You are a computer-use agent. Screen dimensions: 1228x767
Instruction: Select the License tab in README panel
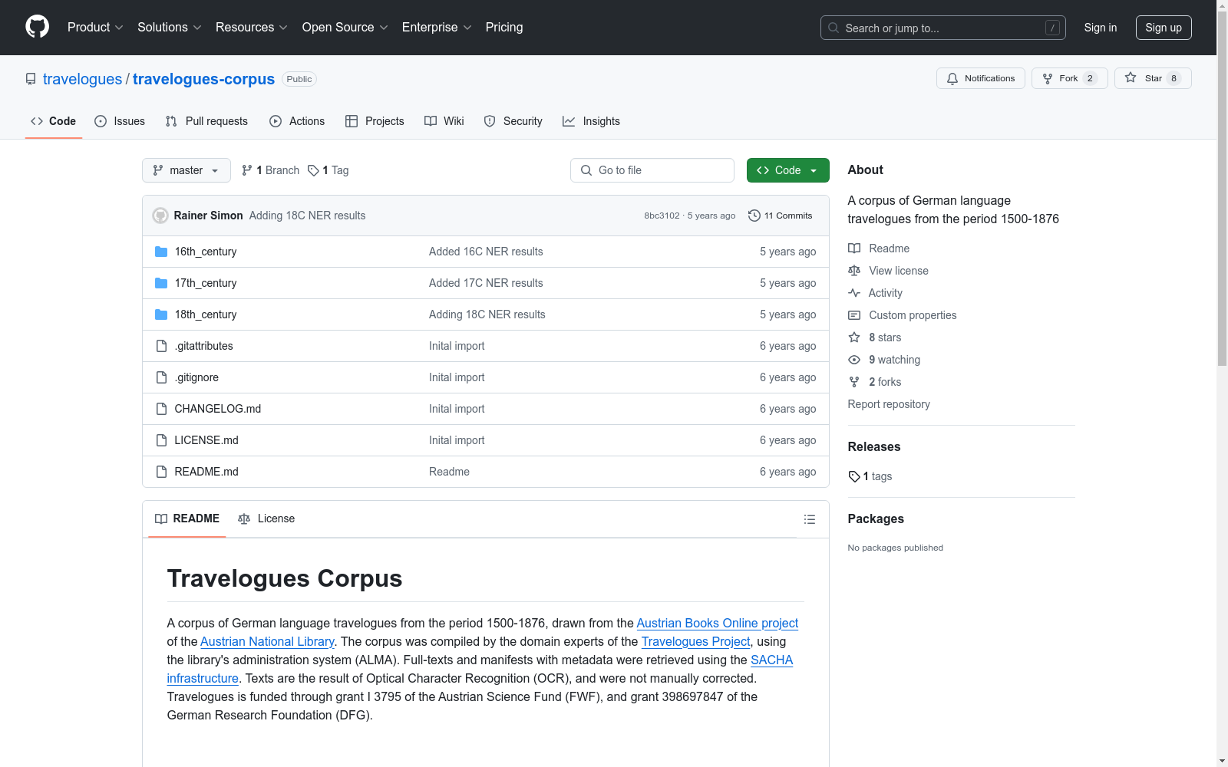[266, 518]
